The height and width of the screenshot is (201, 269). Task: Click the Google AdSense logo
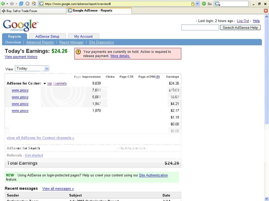point(21,25)
